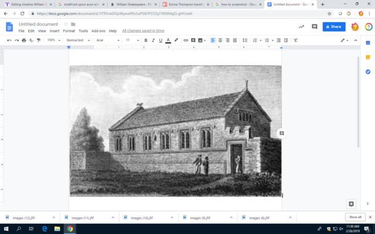Open the text color picker

pyautogui.click(x=168, y=40)
